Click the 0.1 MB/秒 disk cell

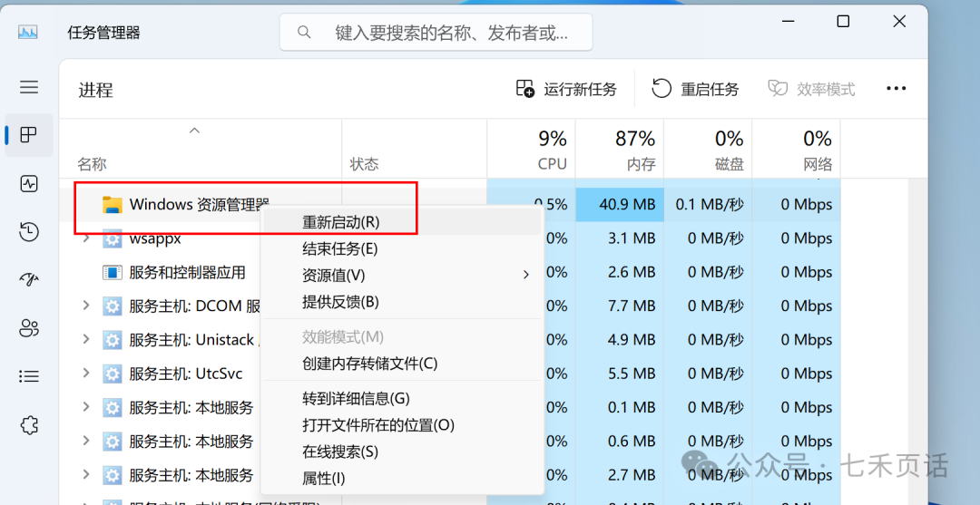(708, 204)
